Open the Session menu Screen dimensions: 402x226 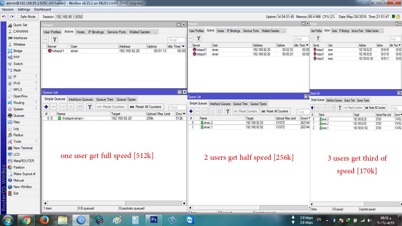(8, 9)
